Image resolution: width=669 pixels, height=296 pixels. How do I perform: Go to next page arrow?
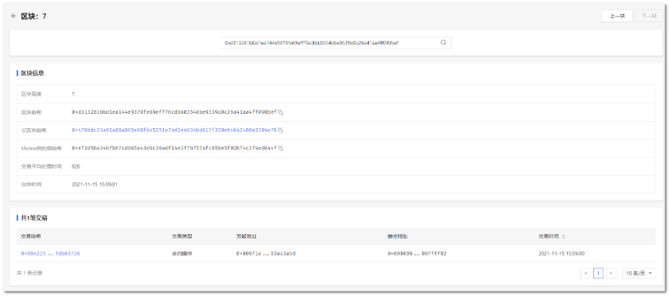[x=612, y=273]
